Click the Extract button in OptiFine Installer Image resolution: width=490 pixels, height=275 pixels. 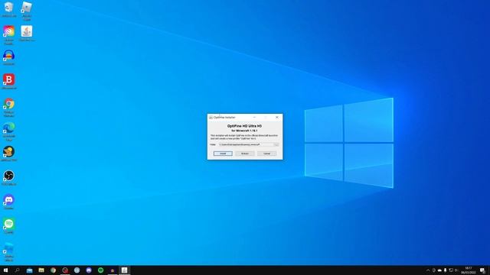click(245, 154)
